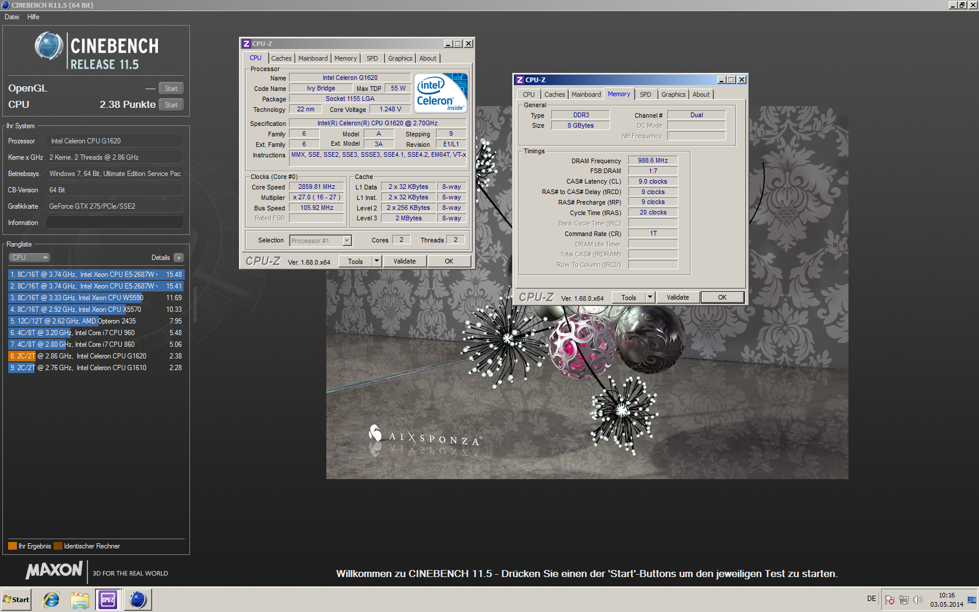Switch to SPD tab in CPU-Z CPU window
The image size is (979, 612).
click(372, 58)
